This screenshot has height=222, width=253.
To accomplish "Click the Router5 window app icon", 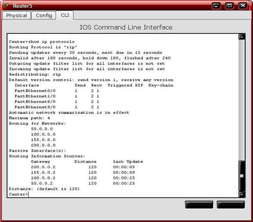I will pyautogui.click(x=6, y=6).
